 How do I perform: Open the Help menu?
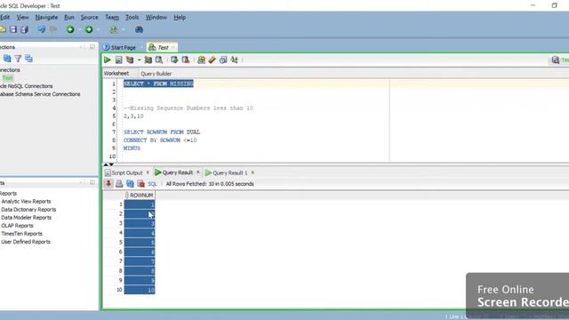[180, 17]
